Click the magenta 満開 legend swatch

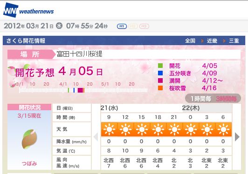click(160, 80)
